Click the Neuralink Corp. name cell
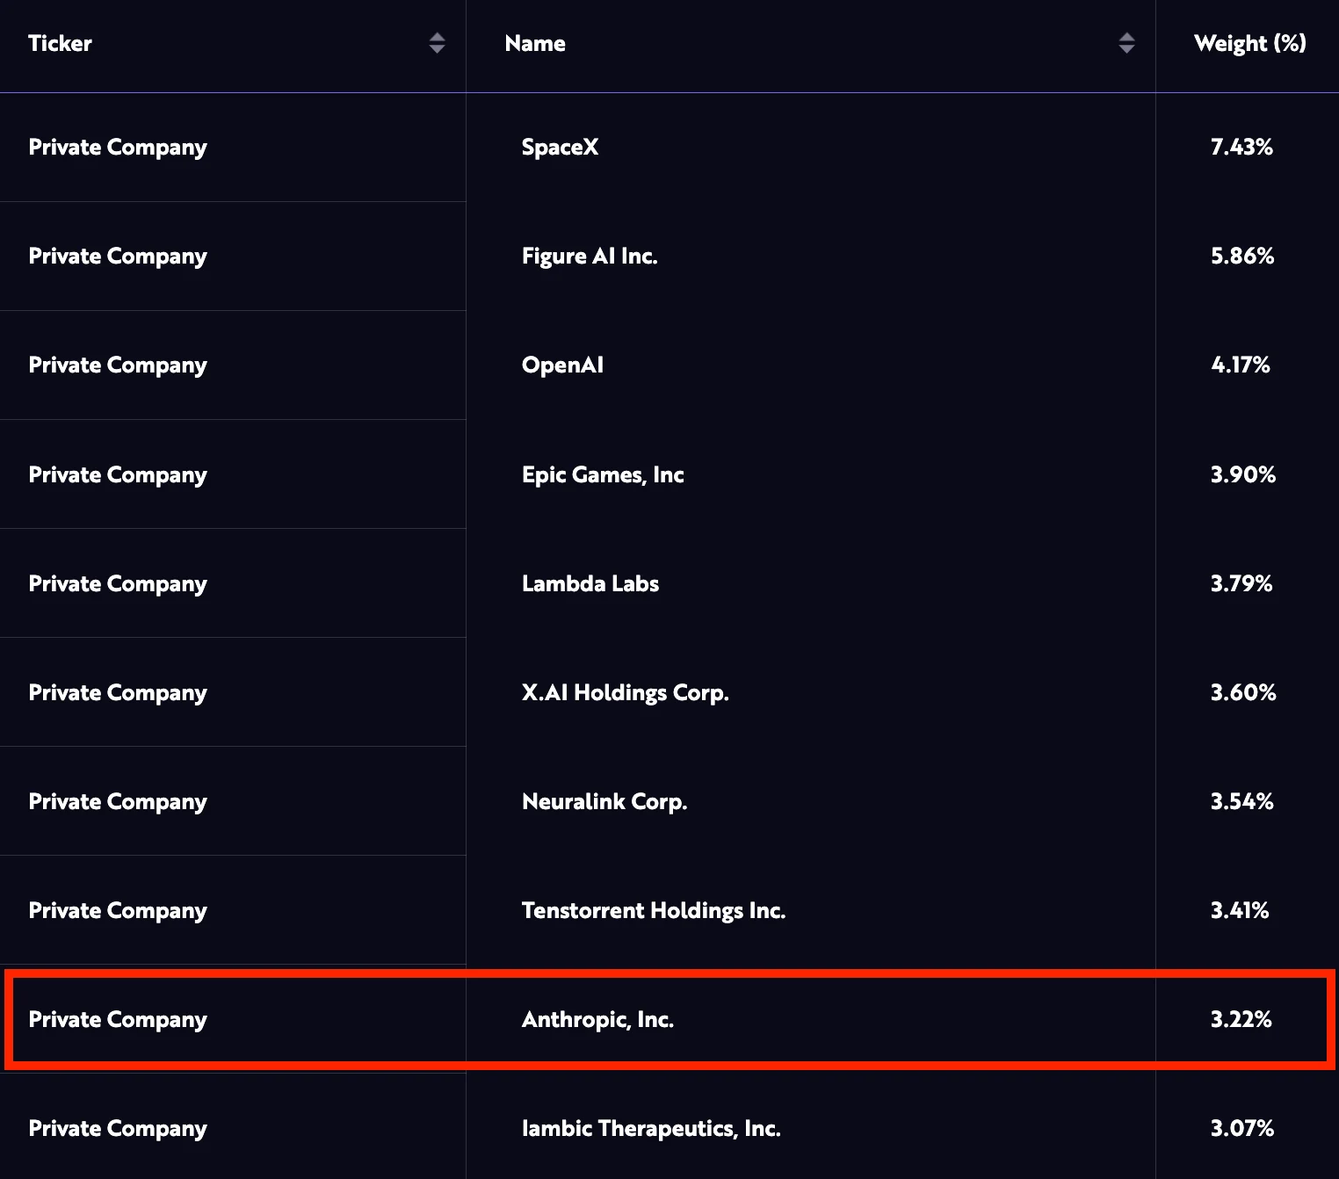Viewport: 1339px width, 1179px height. tap(604, 800)
